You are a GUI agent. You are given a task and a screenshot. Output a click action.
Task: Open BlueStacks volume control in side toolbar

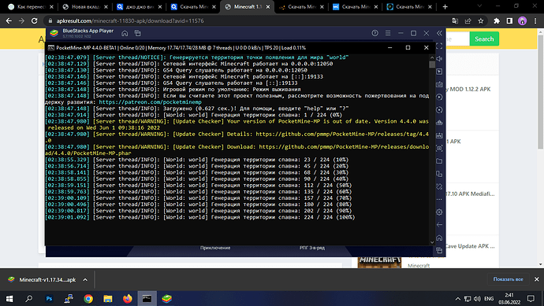coord(439,58)
